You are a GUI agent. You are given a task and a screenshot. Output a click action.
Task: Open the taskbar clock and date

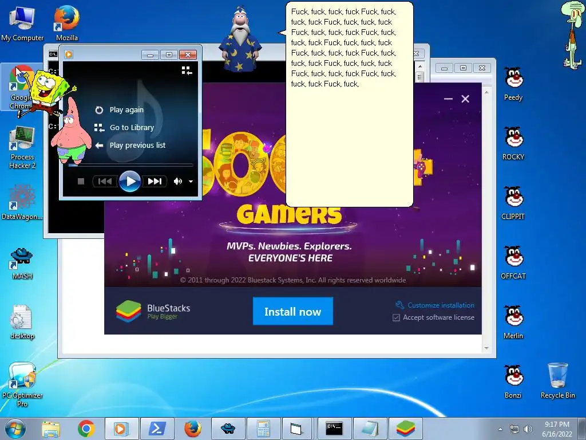557,429
